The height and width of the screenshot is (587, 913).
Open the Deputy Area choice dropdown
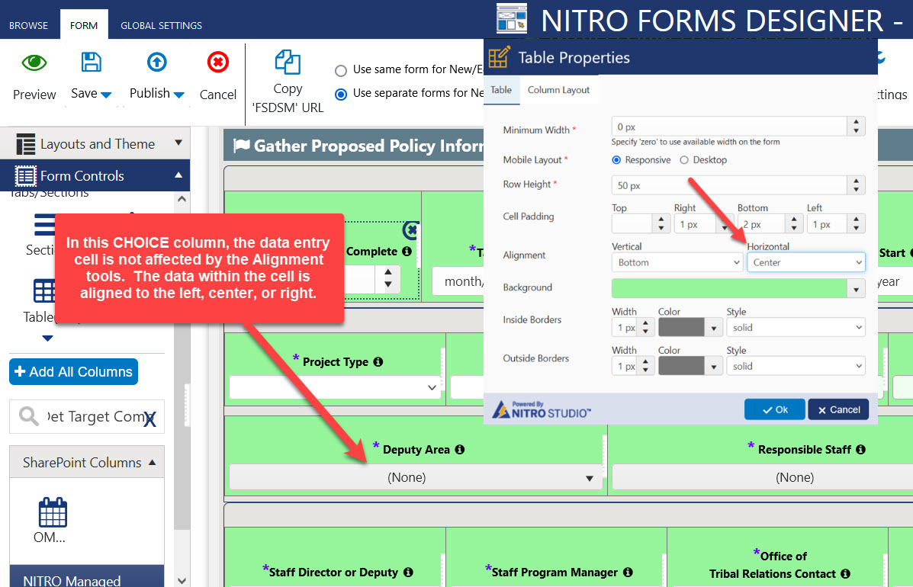click(415, 478)
